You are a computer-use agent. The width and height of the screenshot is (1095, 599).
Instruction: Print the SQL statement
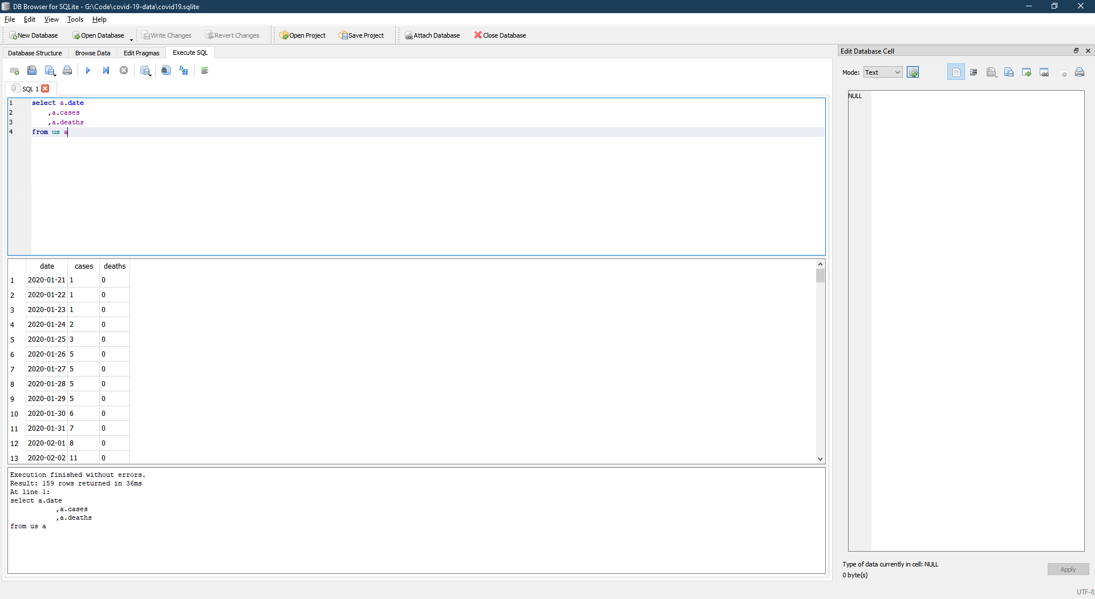click(67, 71)
